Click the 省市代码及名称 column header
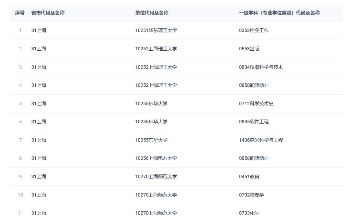The image size is (350, 224). [48, 13]
